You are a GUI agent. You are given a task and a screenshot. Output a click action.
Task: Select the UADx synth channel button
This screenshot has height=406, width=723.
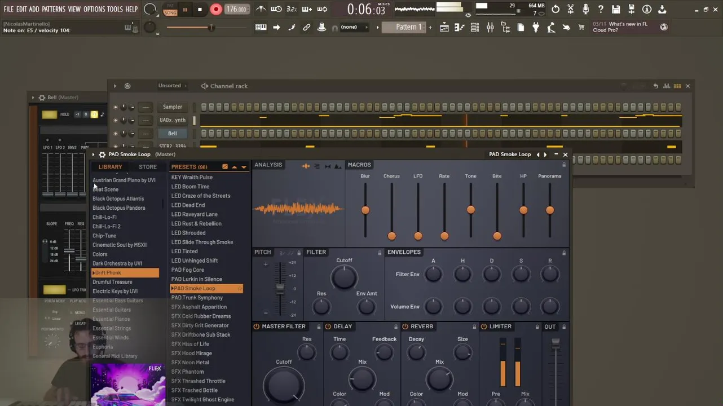click(x=173, y=120)
